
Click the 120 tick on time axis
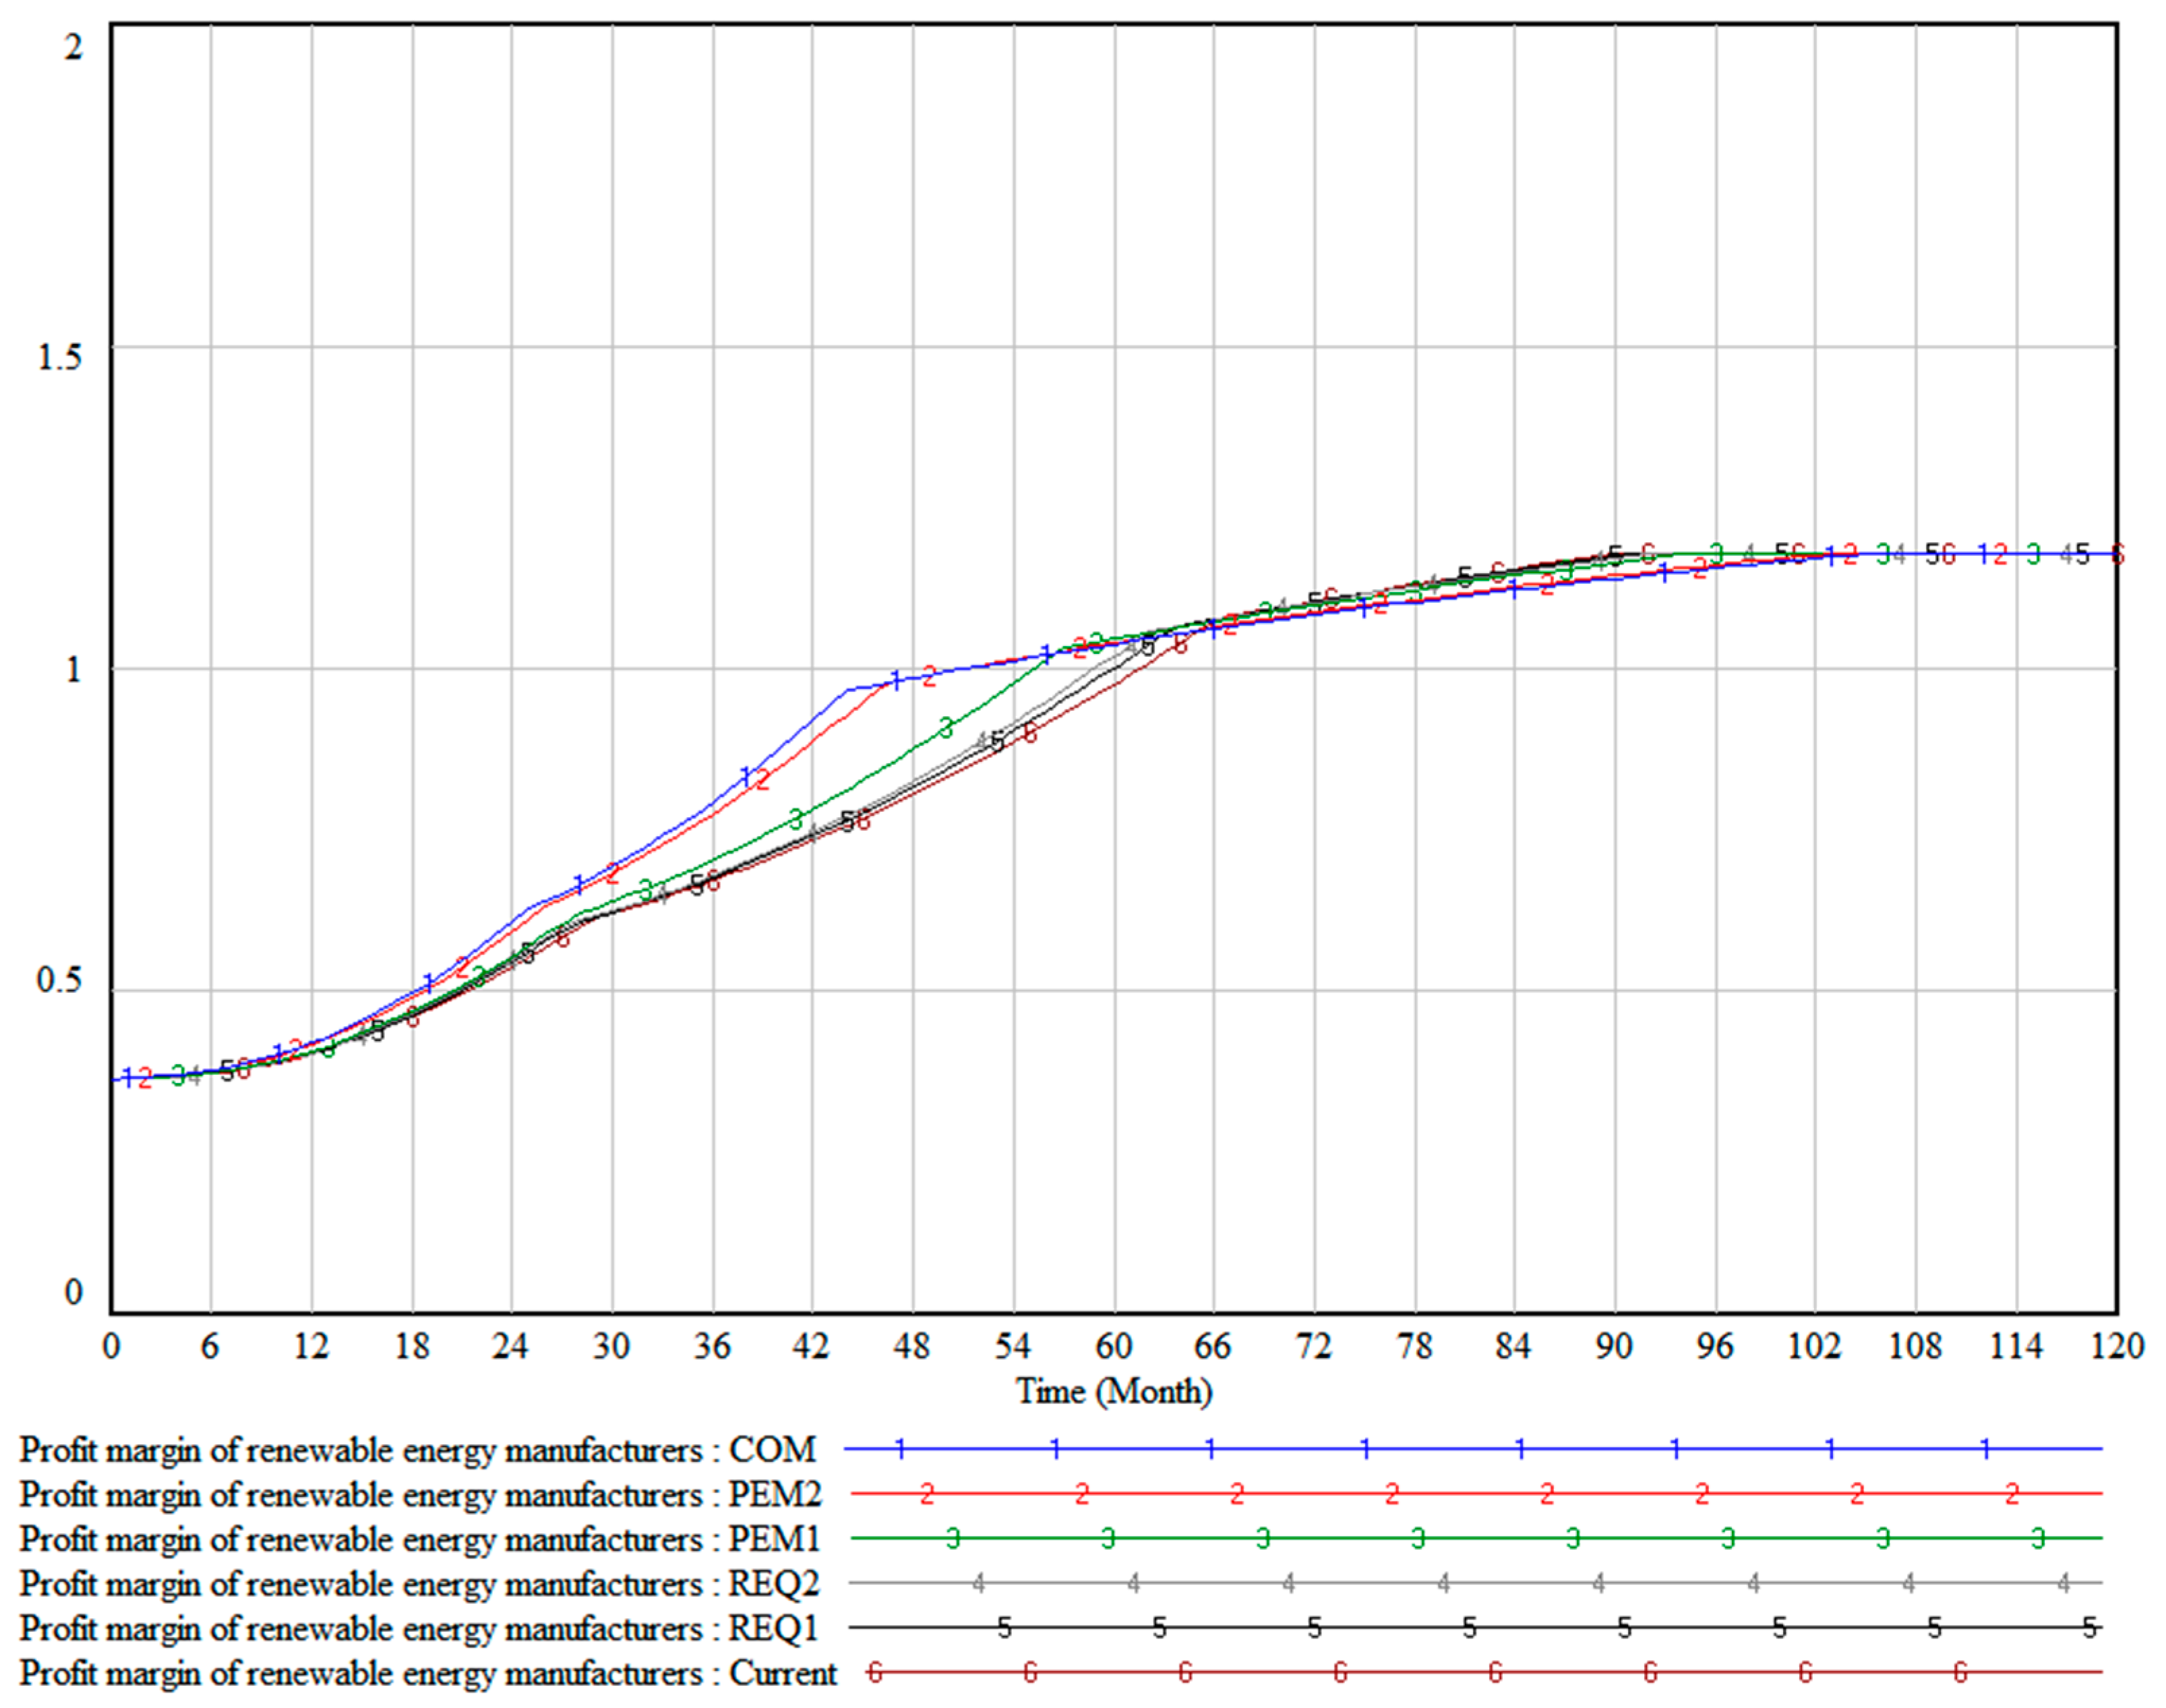coord(2117,1347)
